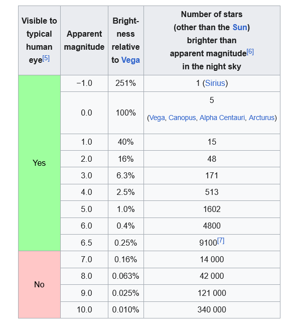Click the Apparent magnitude column header
The width and height of the screenshot is (293, 323).
(x=84, y=40)
